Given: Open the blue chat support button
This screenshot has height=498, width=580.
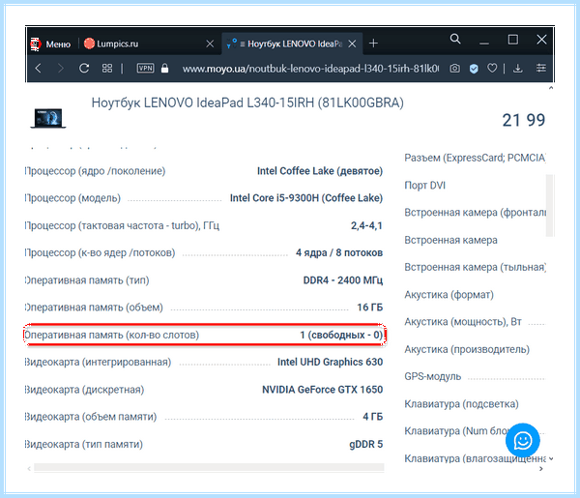Looking at the screenshot, I should click(x=523, y=440).
